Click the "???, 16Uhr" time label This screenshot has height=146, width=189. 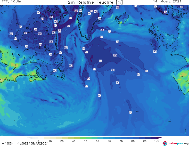coord(12,2)
